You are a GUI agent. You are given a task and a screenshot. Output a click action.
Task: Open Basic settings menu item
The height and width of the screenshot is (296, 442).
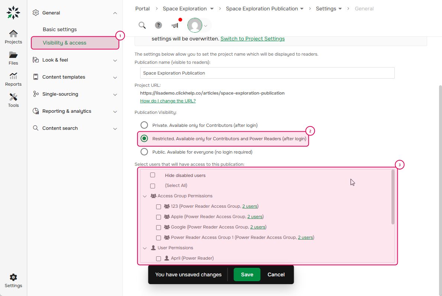coord(60,29)
